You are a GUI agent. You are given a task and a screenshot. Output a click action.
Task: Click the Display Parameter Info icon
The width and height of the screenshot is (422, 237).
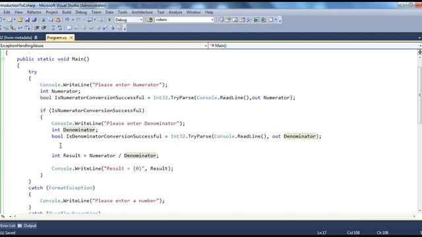pos(6,28)
